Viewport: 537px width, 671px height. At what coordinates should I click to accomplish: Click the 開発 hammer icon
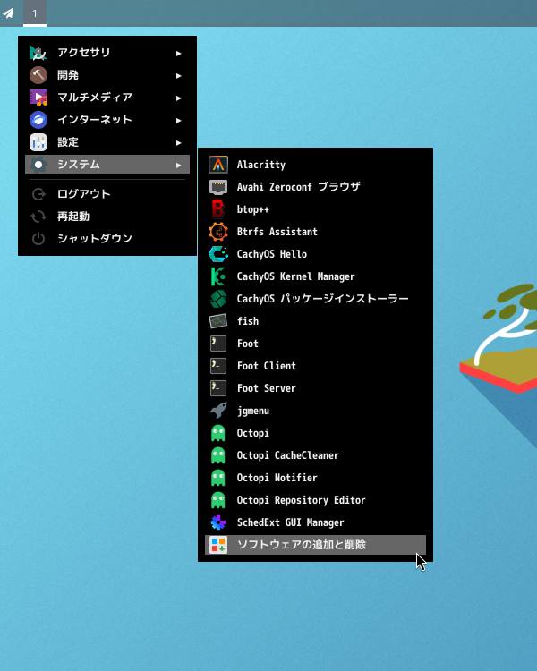point(38,75)
